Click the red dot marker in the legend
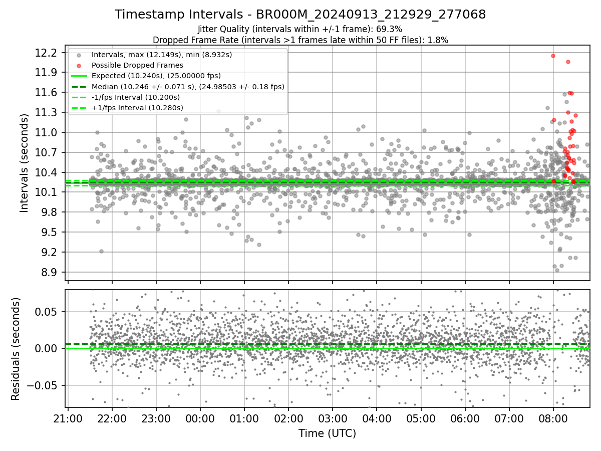 (79, 65)
